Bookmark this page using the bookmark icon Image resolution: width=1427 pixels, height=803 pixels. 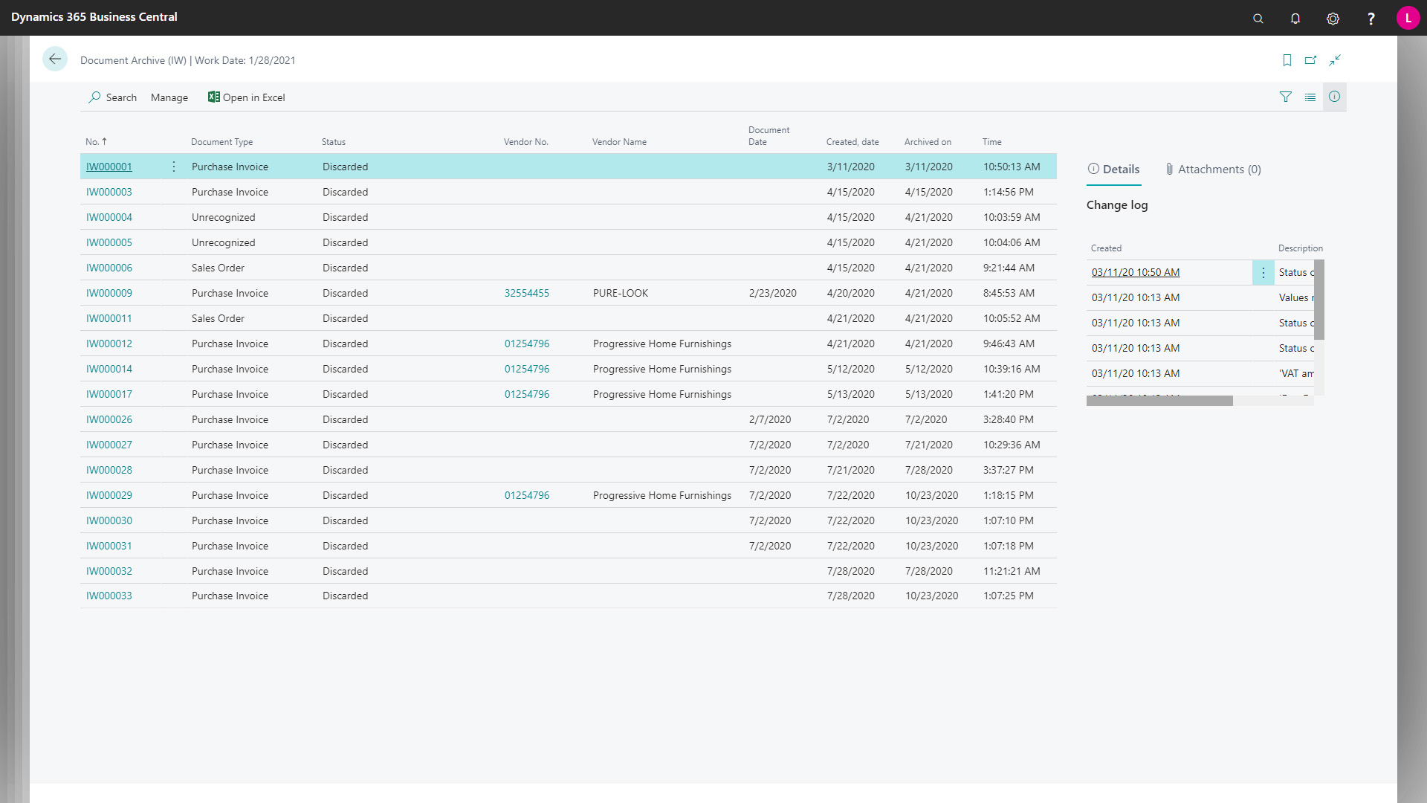(1287, 60)
